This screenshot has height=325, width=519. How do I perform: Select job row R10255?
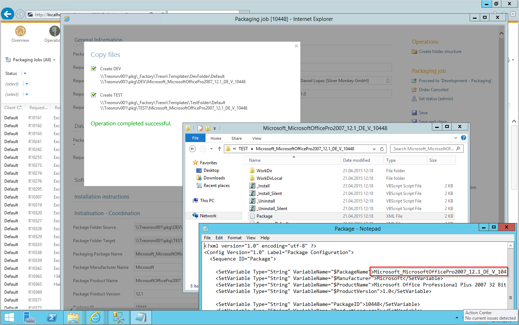[31, 157]
